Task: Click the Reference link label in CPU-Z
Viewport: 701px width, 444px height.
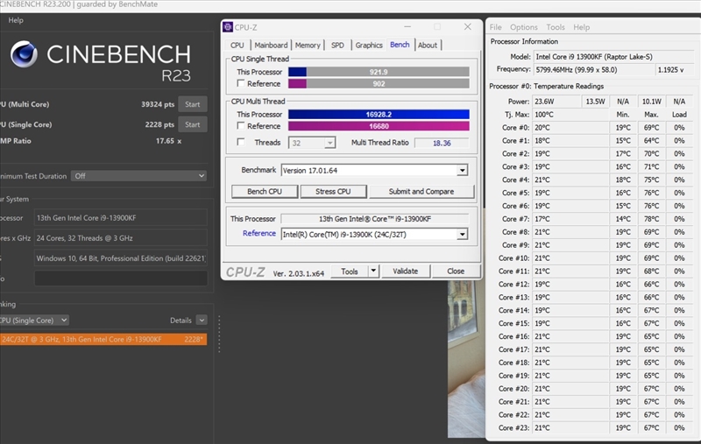Action: [258, 233]
